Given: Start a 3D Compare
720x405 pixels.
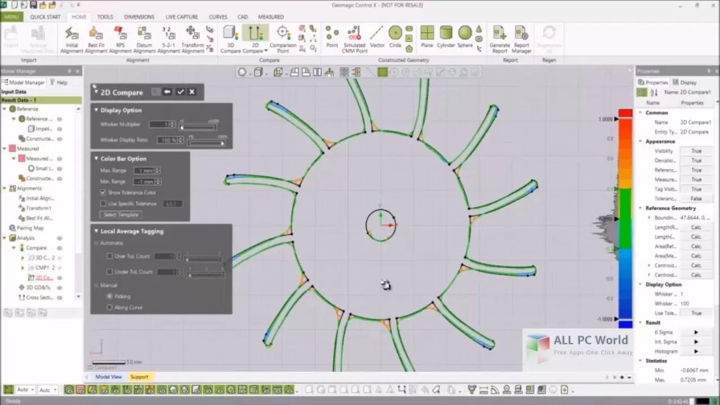Looking at the screenshot, I should [231, 39].
